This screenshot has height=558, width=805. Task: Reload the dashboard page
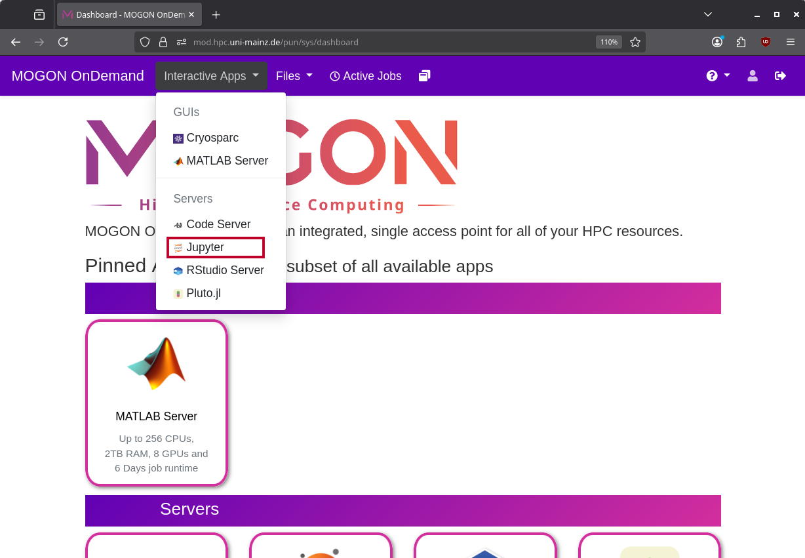(63, 42)
